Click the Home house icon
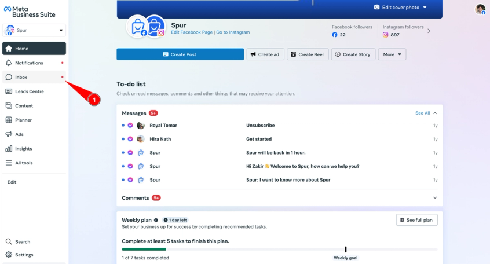Image resolution: width=490 pixels, height=264 pixels. click(9, 49)
